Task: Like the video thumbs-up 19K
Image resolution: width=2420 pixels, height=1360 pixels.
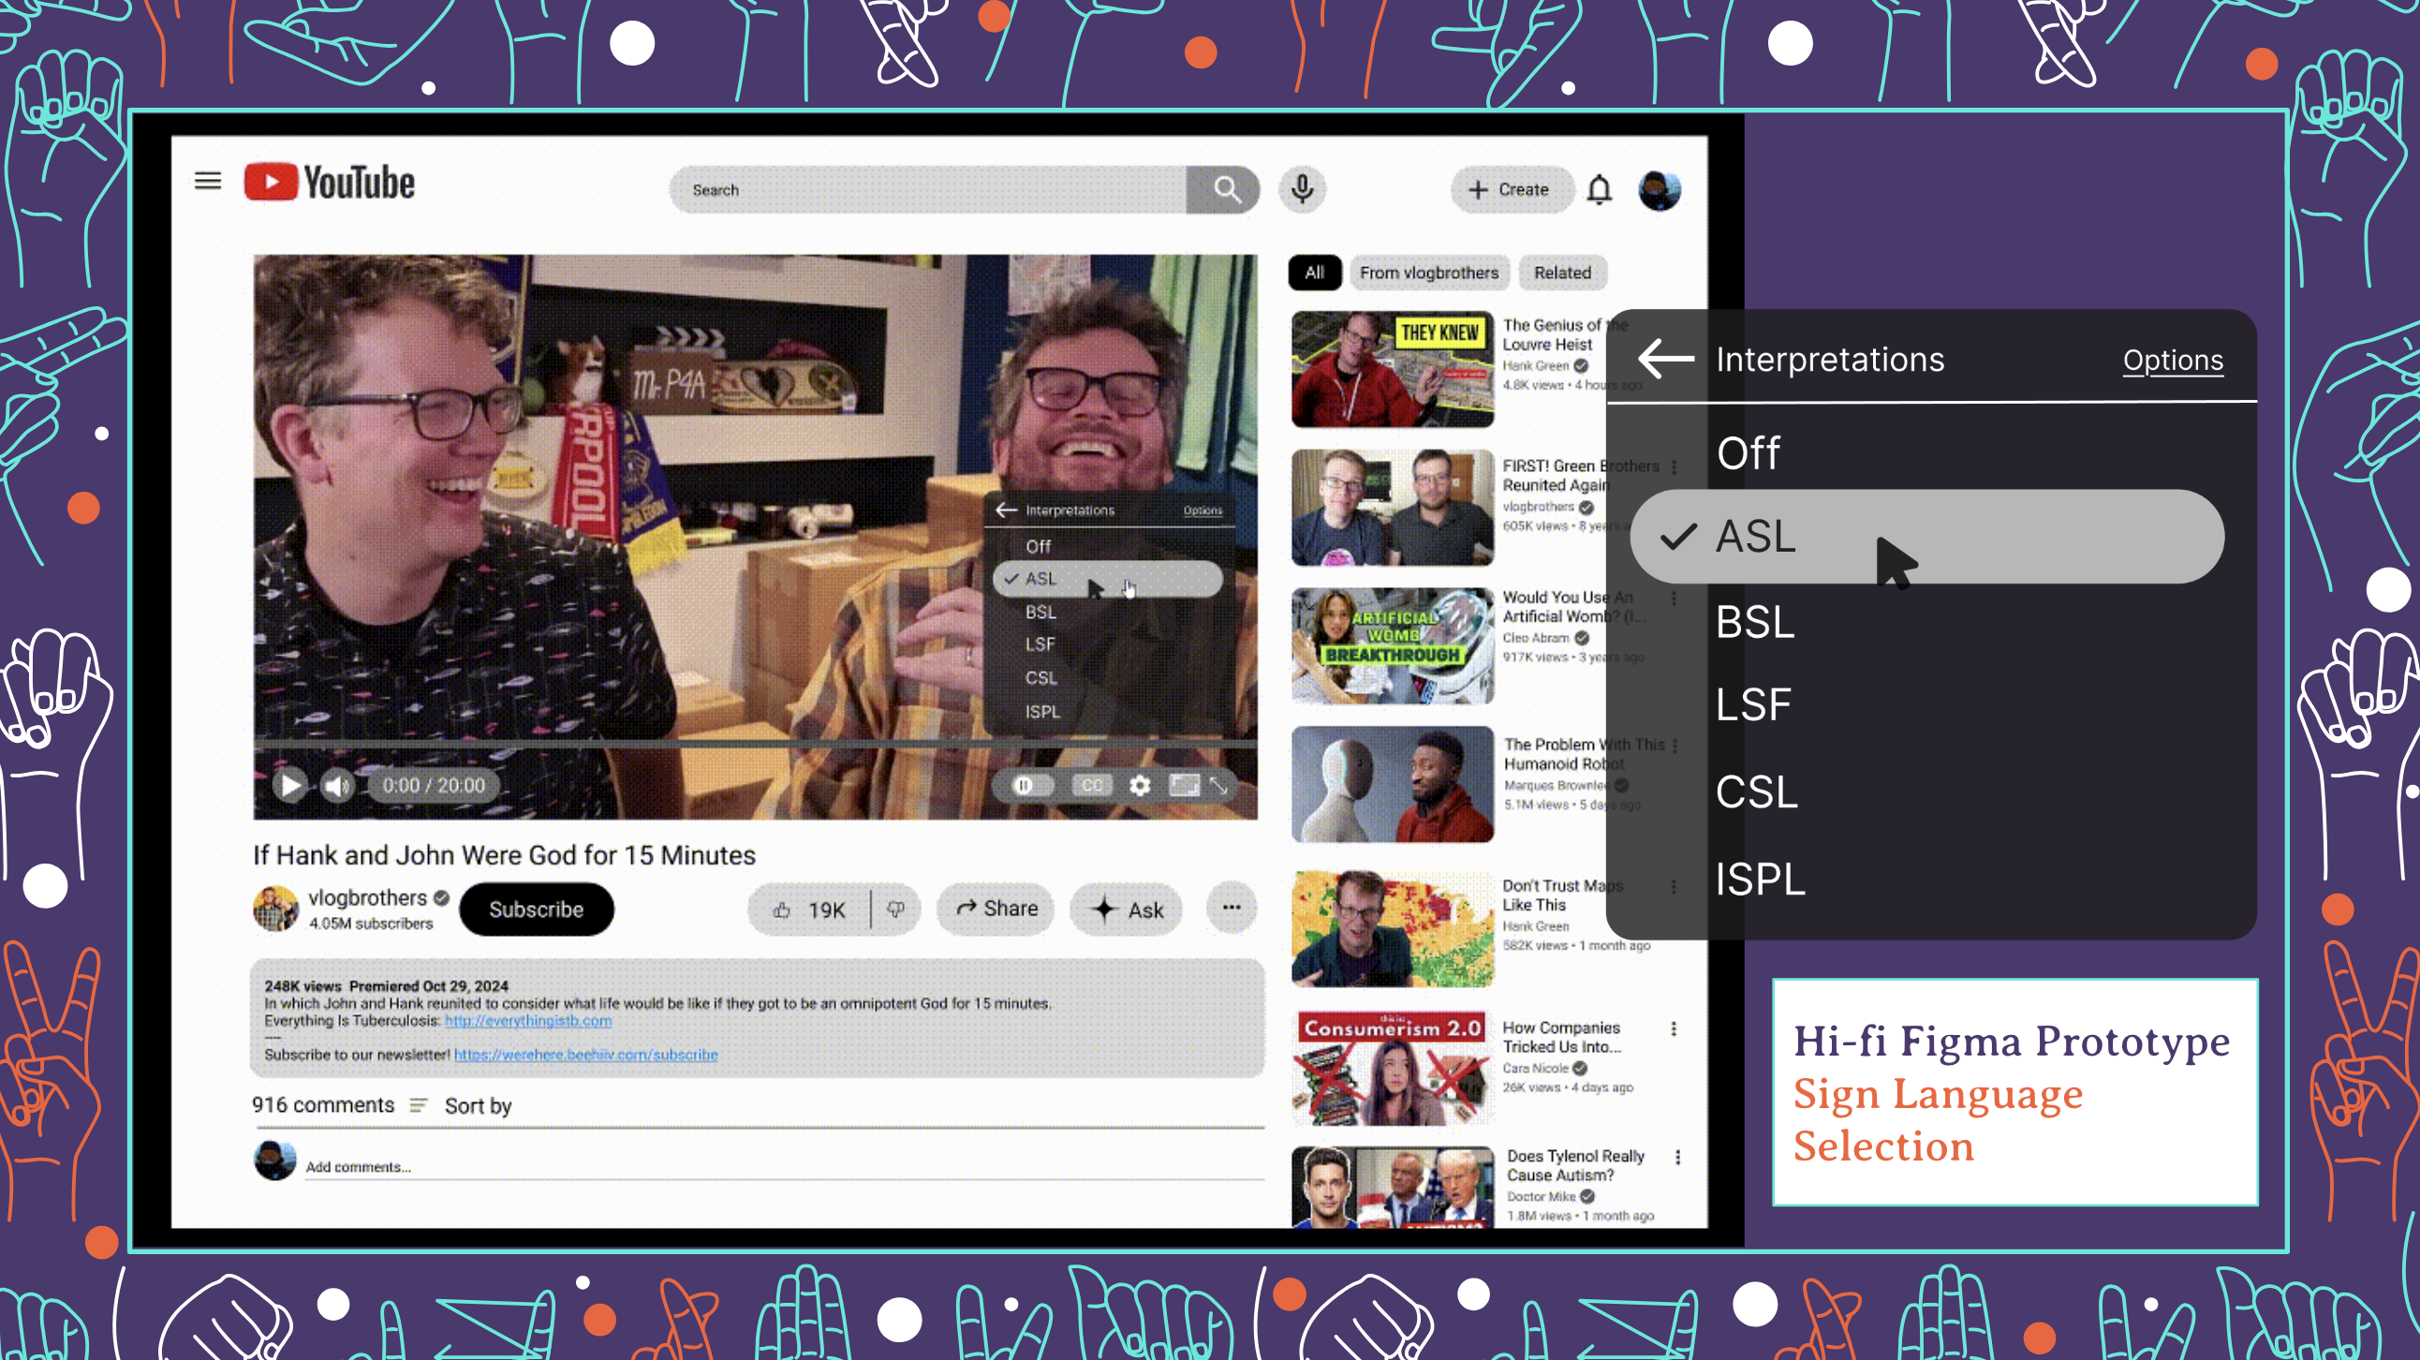Action: [x=809, y=909]
